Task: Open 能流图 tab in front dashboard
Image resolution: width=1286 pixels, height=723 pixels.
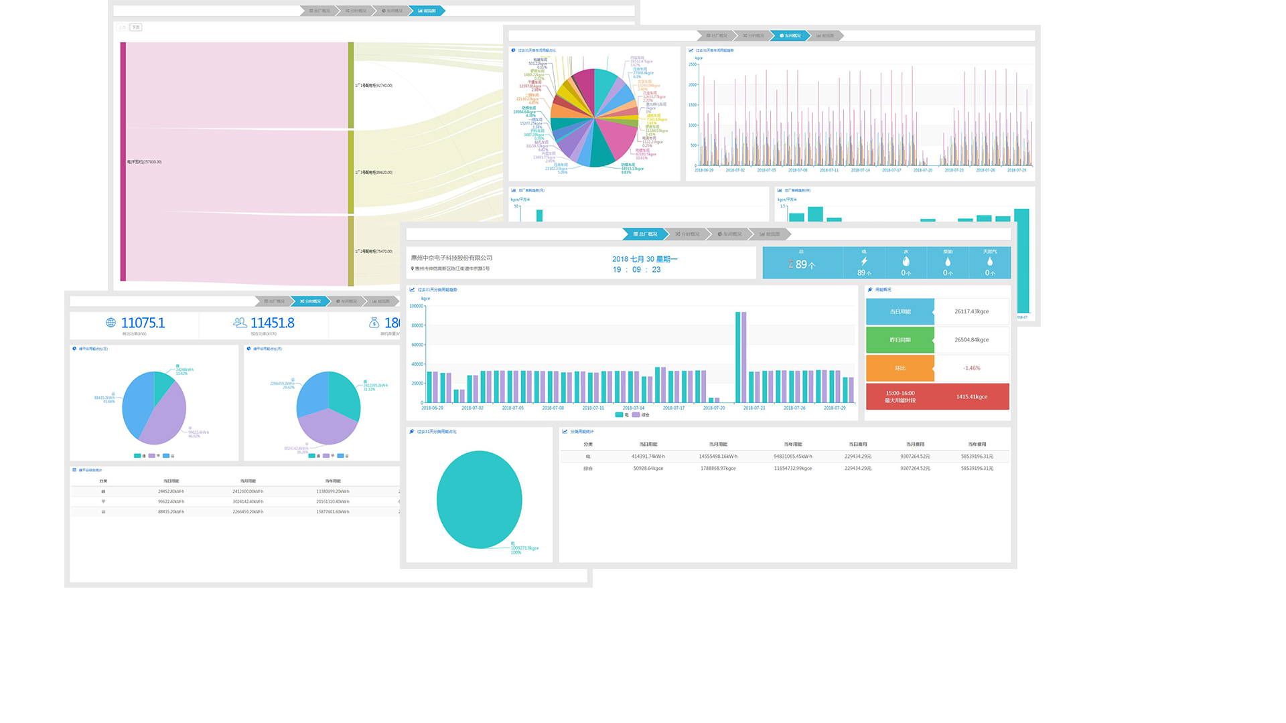Action: 770,234
